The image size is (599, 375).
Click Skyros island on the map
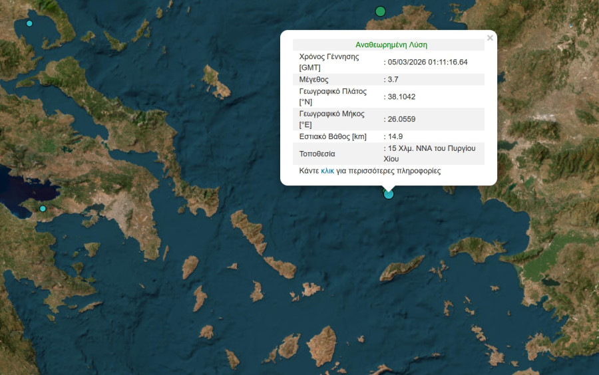coord(216,81)
